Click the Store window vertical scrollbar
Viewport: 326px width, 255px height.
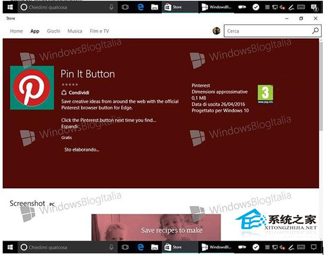[321, 85]
